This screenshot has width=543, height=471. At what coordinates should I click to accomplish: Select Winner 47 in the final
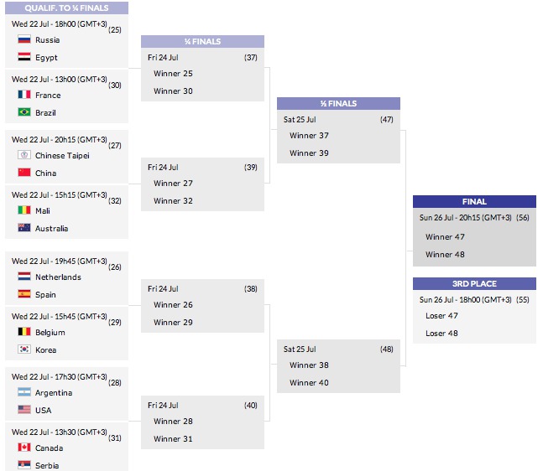(x=445, y=237)
